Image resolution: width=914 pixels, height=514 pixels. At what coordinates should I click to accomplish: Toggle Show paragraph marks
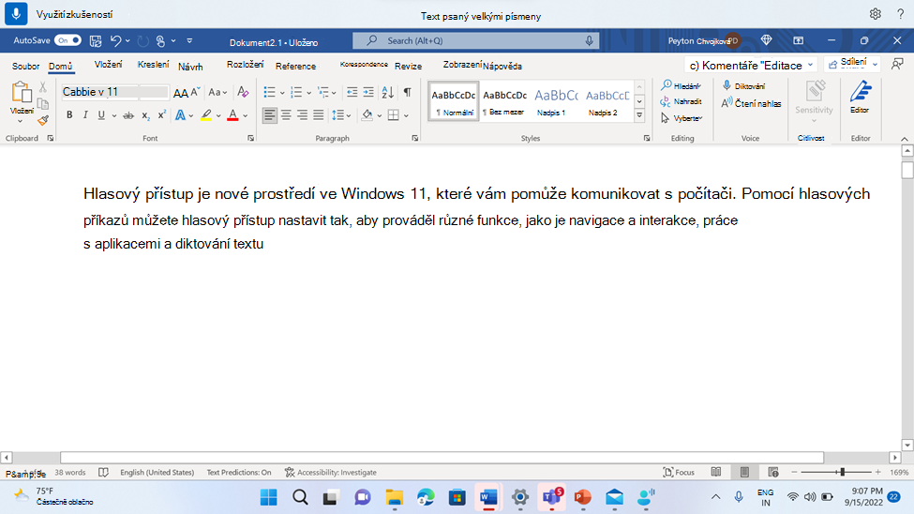coord(408,92)
